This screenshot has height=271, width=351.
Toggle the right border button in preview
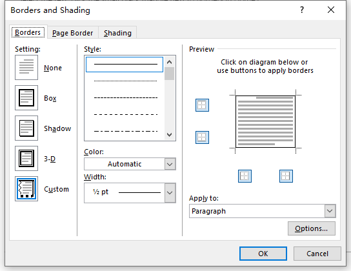[286, 176]
